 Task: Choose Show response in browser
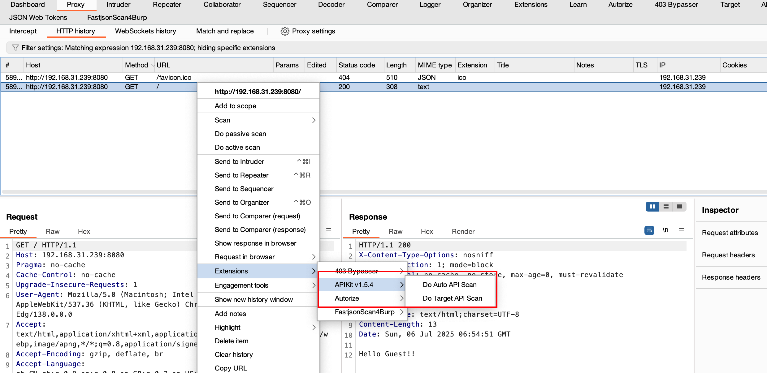(x=258, y=243)
